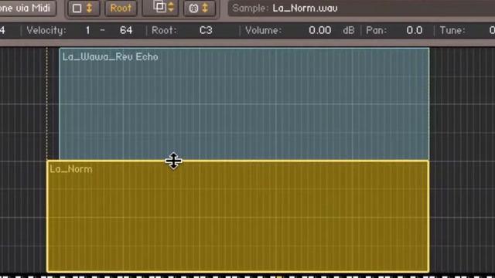This screenshot has width=495, height=278.
Task: Select the yellow La_Norm zone
Action: tap(237, 216)
